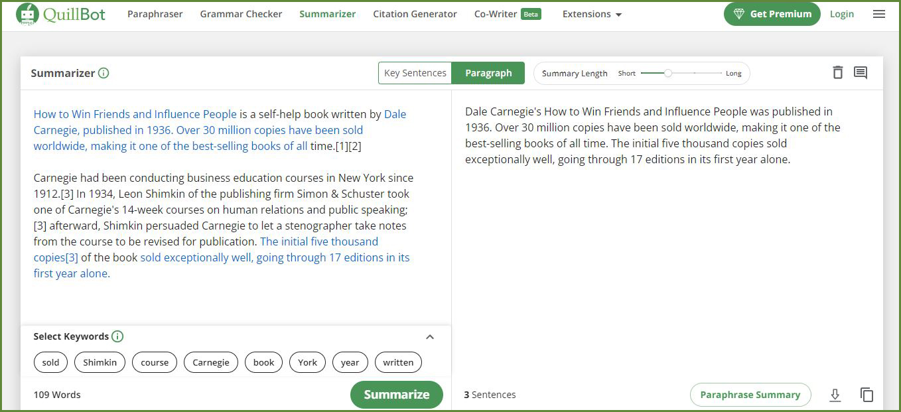Click the Paraphrase Summary button
Viewport: 901px width, 412px height.
[x=750, y=395]
